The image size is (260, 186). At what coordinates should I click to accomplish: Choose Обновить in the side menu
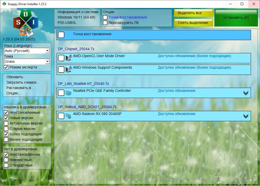click(15, 77)
